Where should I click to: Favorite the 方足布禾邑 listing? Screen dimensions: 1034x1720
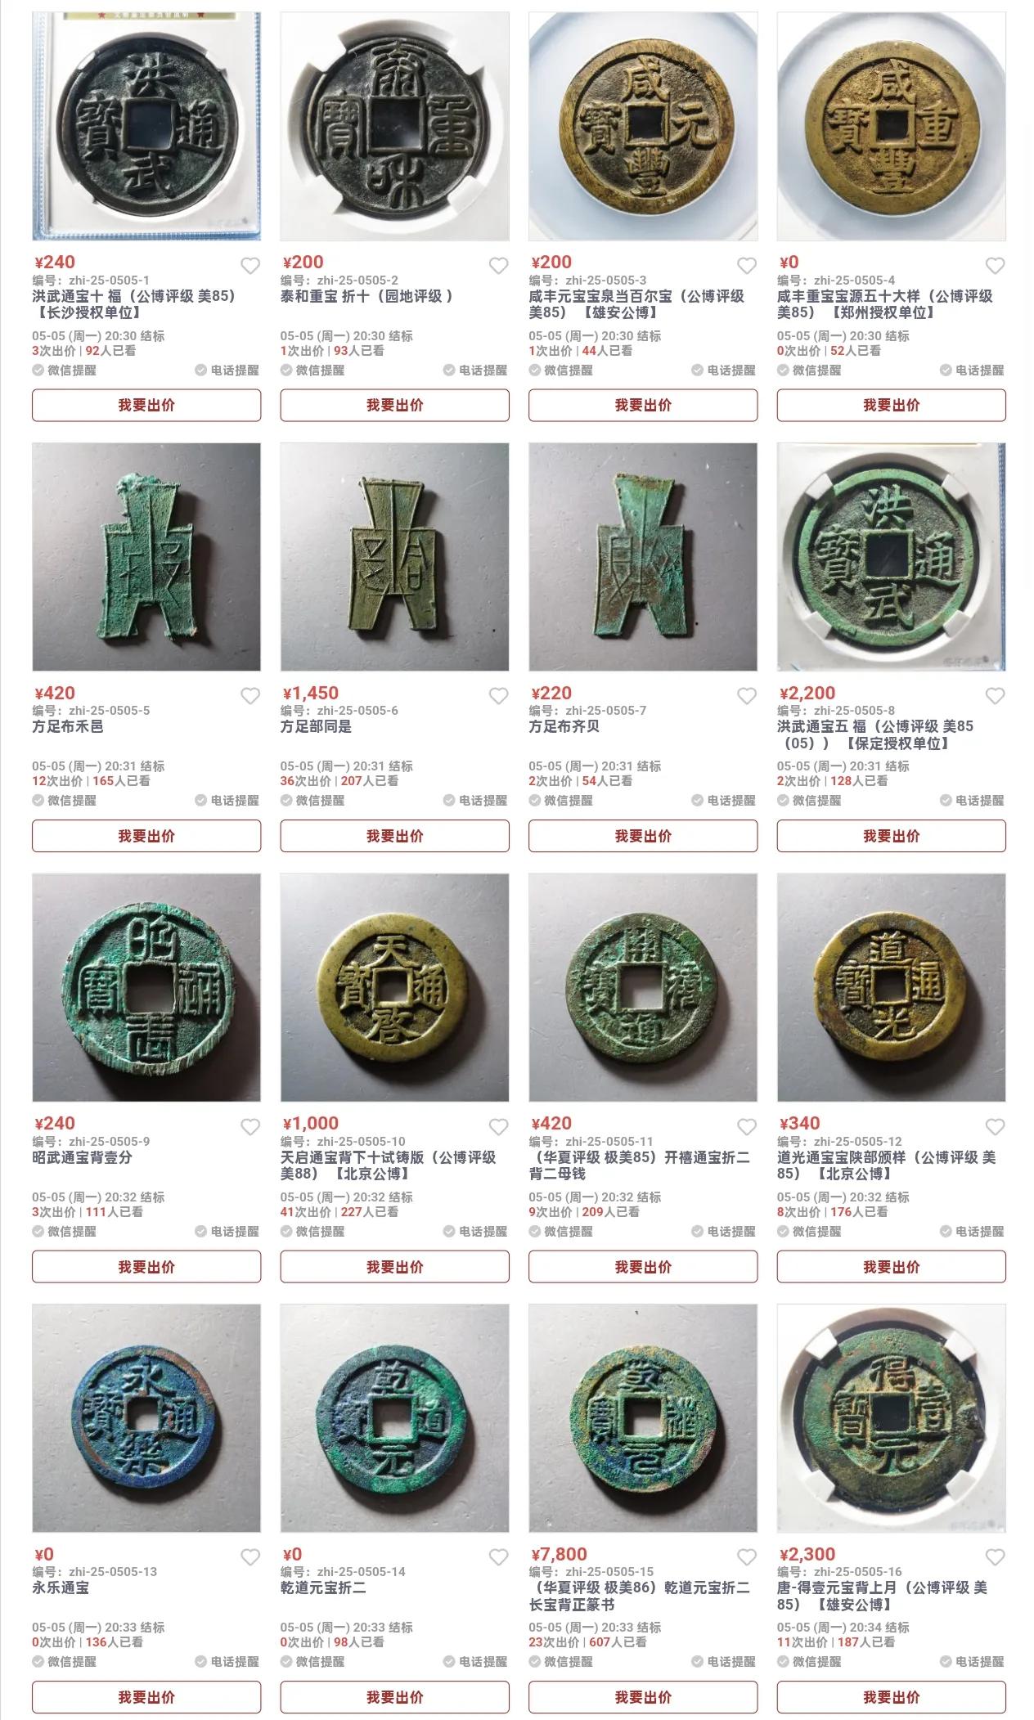pyautogui.click(x=250, y=696)
